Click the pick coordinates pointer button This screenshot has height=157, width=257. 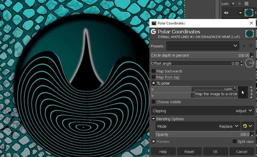point(243,92)
